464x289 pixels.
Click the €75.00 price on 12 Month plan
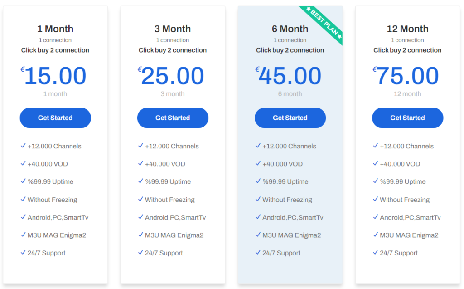(407, 76)
